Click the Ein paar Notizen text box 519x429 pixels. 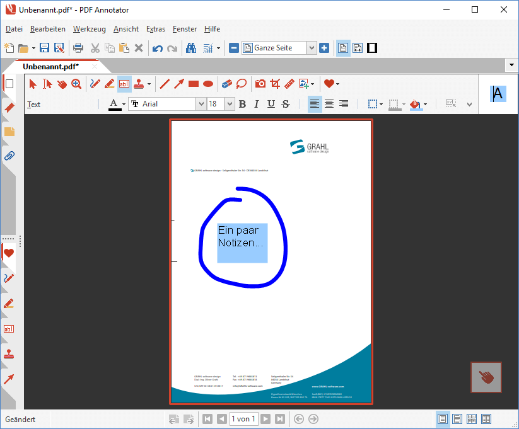pyautogui.click(x=242, y=243)
